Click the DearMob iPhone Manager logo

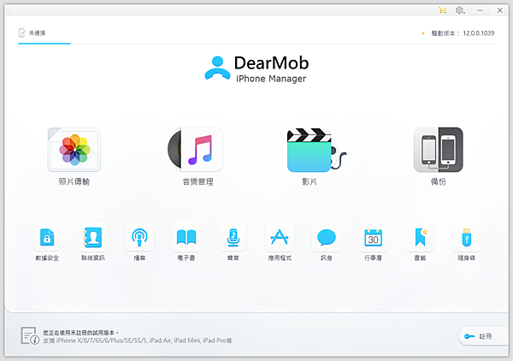click(x=256, y=69)
